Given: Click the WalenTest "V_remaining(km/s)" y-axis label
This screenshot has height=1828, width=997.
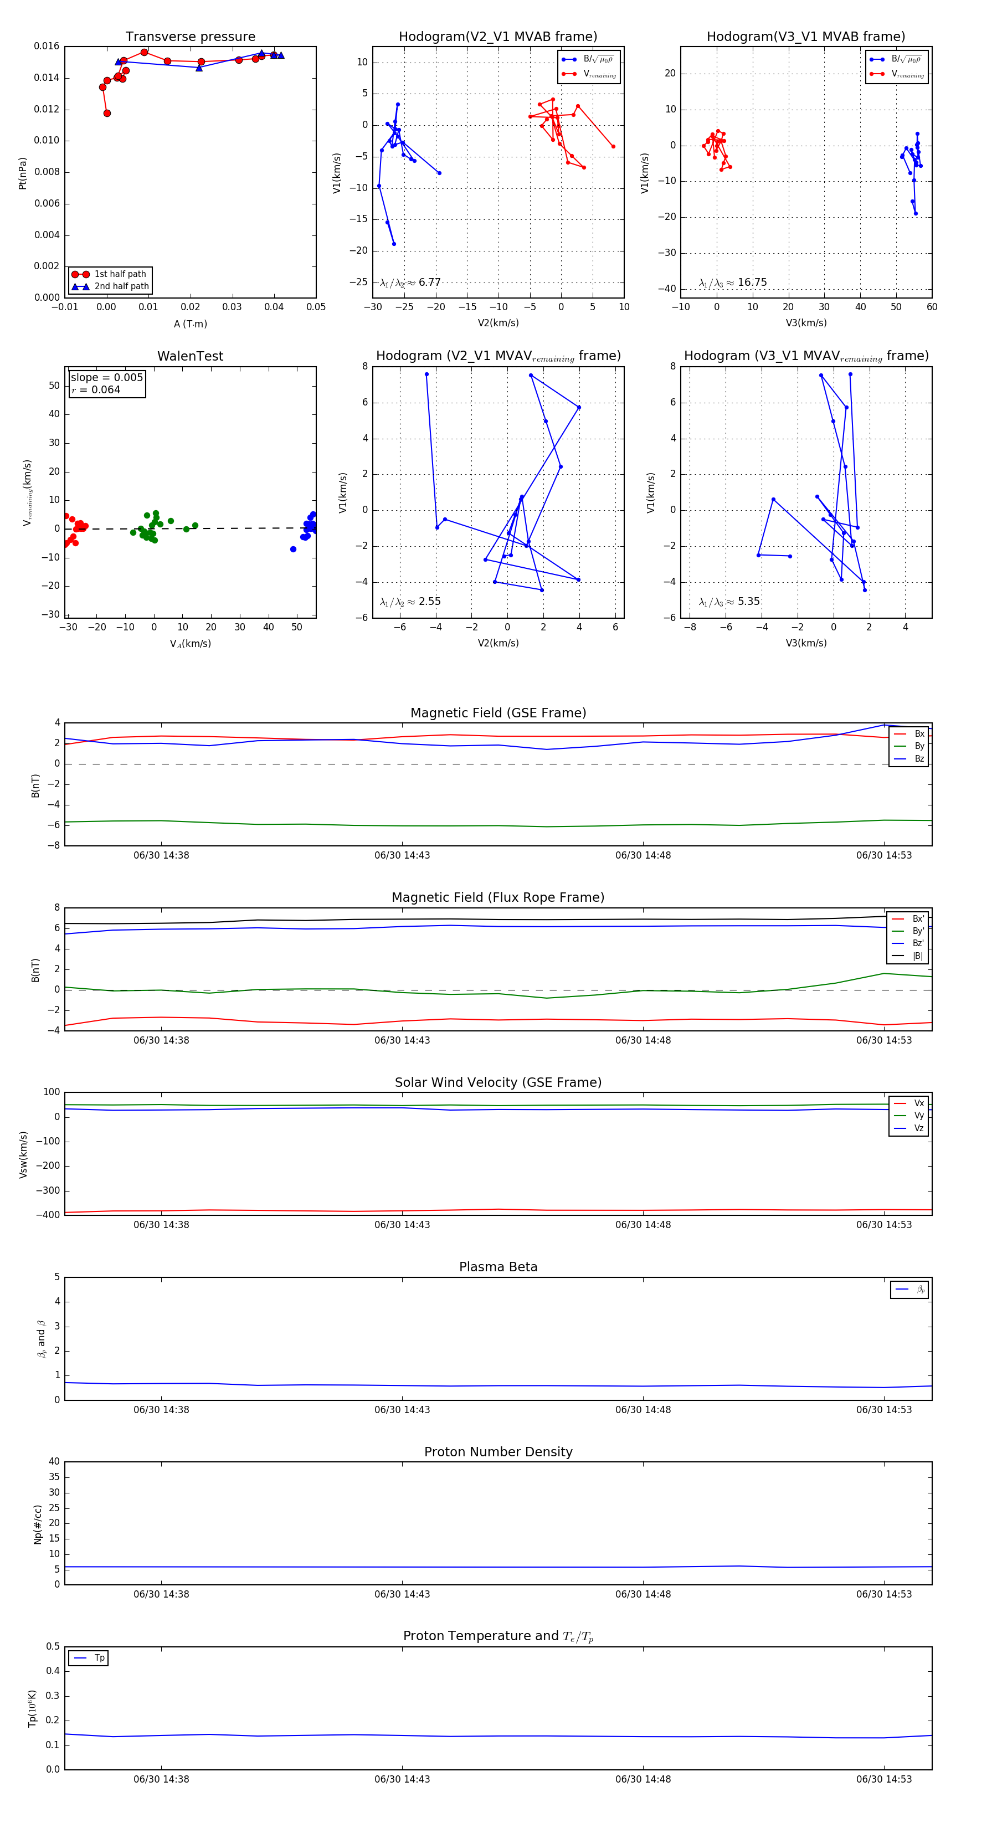Looking at the screenshot, I should point(28,492).
